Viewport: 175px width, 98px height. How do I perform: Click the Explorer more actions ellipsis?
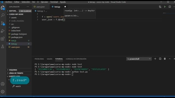coord(28,7)
